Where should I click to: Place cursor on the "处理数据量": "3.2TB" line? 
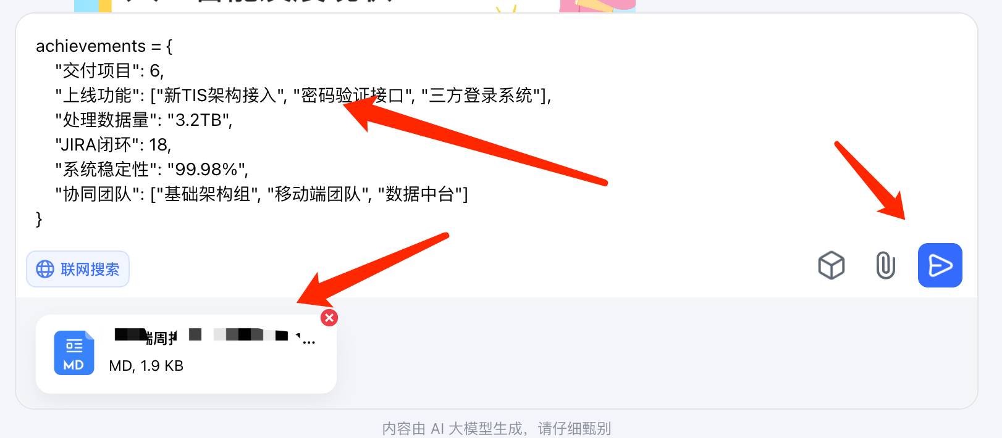(144, 120)
